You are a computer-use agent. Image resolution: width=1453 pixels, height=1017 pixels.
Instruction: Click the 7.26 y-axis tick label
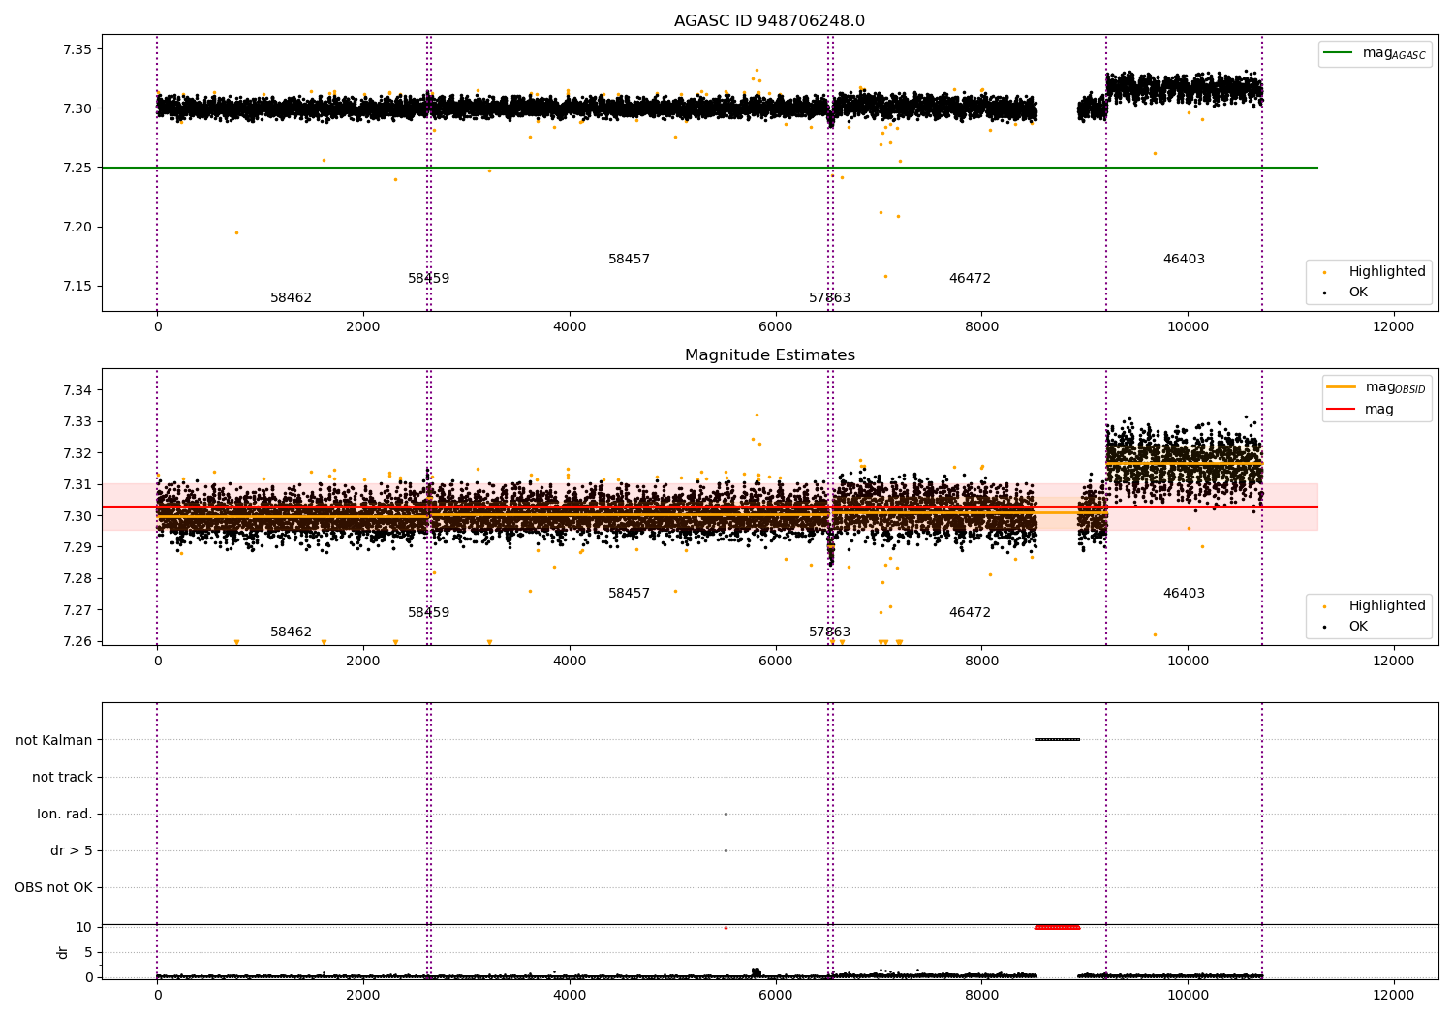tap(77, 641)
